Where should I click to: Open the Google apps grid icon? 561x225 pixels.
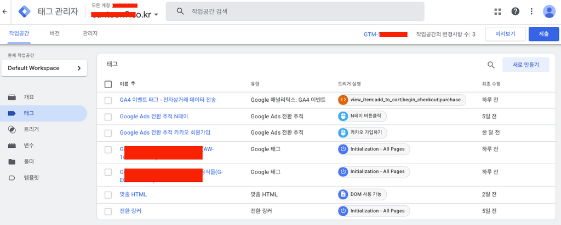497,11
